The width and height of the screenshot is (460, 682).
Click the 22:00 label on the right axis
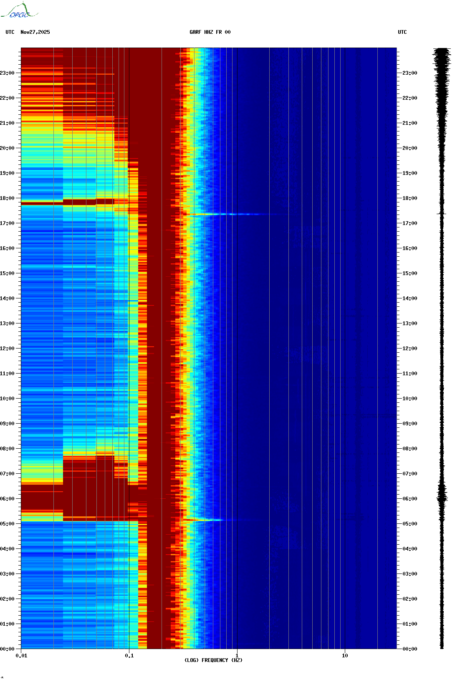[410, 98]
